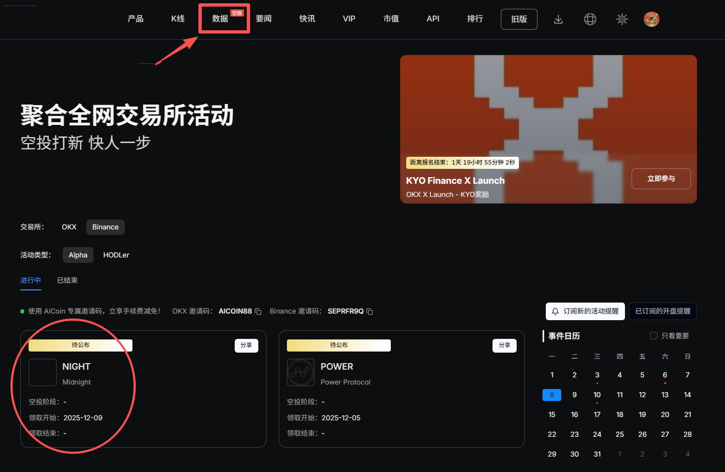This screenshot has height=472, width=725.
Task: Copy the Binance invite code SEPRFR9Q
Action: [x=370, y=311]
